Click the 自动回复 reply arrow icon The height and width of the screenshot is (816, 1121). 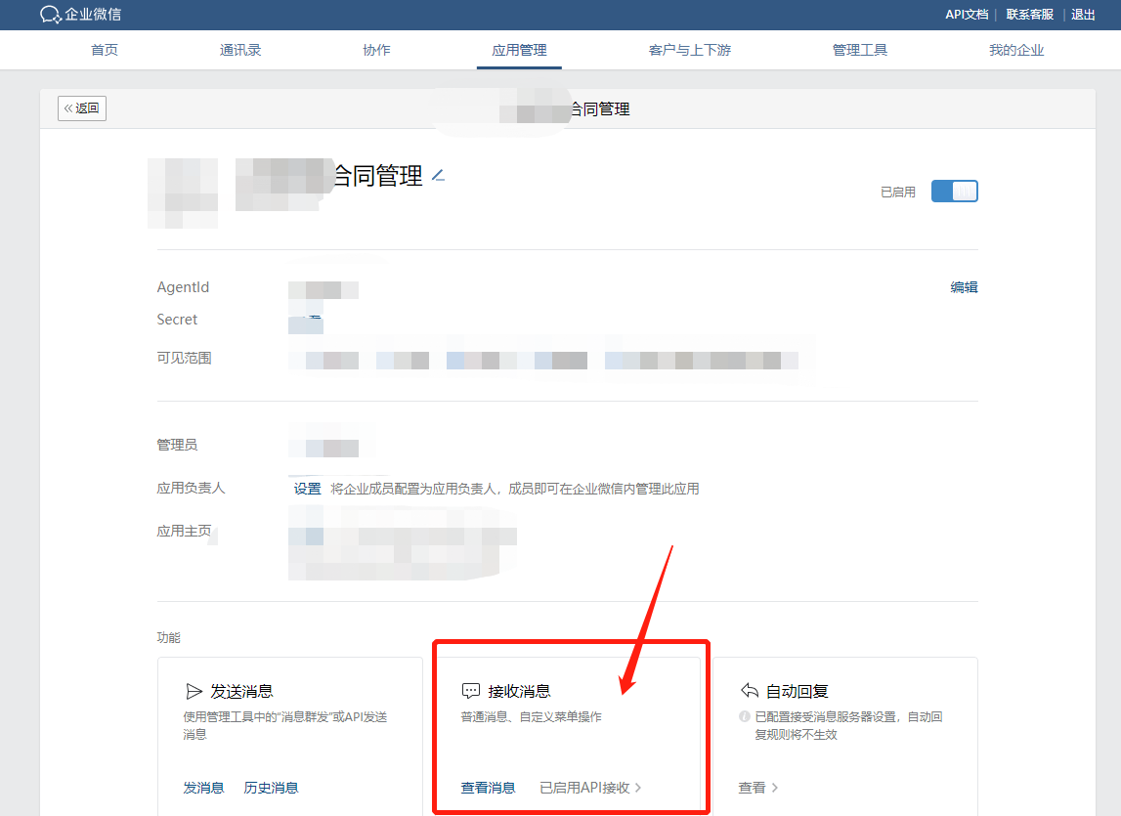(751, 690)
